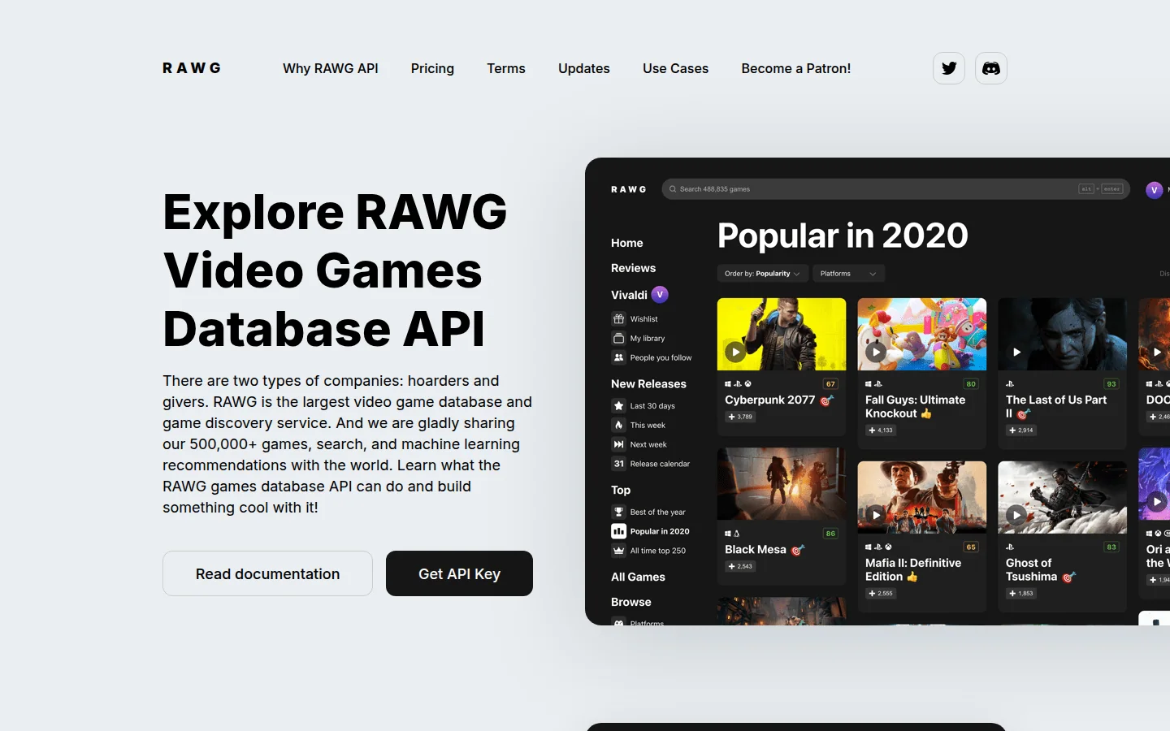Click Reviews in preview sidebar

(633, 268)
